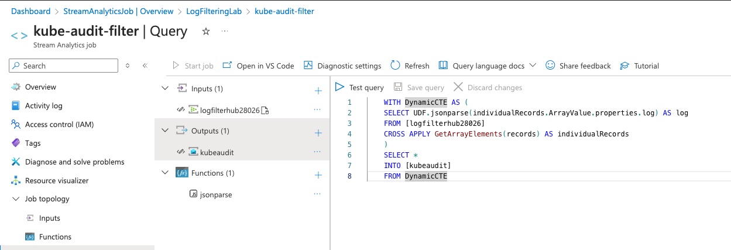
Task: Click the Refresh button
Action: click(x=410, y=66)
